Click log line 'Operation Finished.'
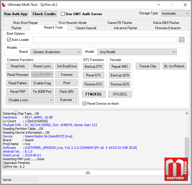 click(x=17, y=163)
